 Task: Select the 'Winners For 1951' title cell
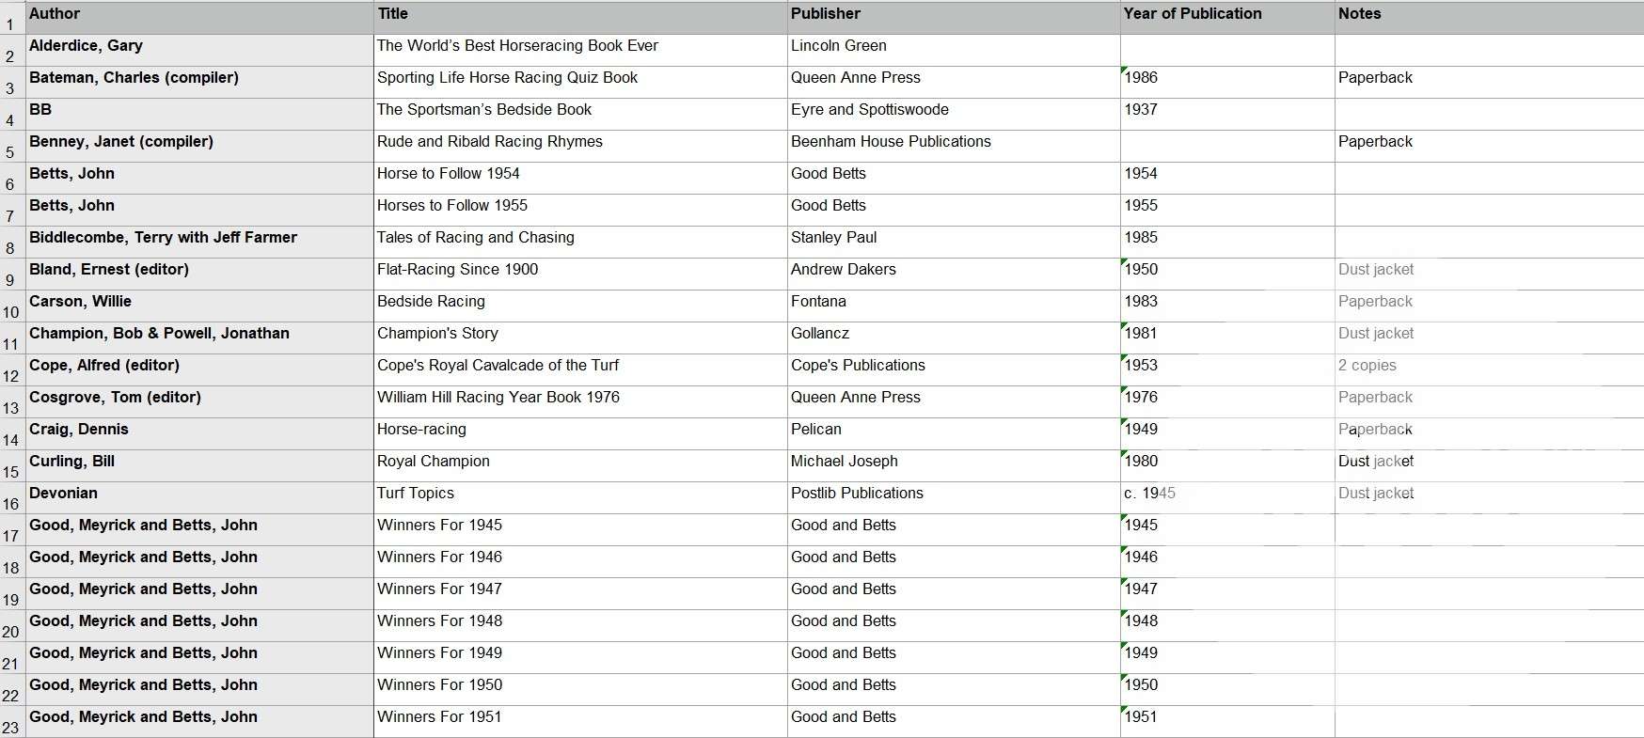click(580, 722)
